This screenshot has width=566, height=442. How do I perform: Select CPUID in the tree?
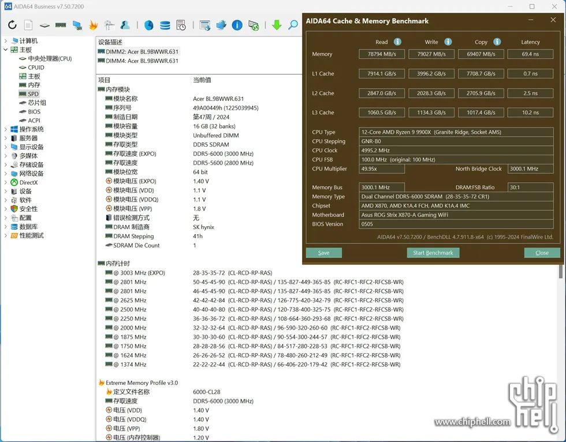[x=36, y=68]
